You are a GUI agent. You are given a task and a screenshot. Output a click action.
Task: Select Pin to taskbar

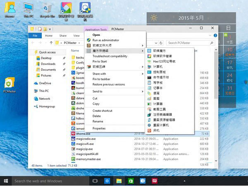click(115, 79)
